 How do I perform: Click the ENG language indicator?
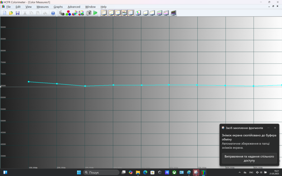(251, 172)
